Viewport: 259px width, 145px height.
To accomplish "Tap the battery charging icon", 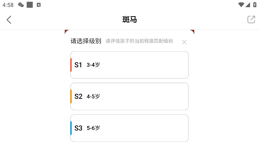I will (x=255, y=5).
